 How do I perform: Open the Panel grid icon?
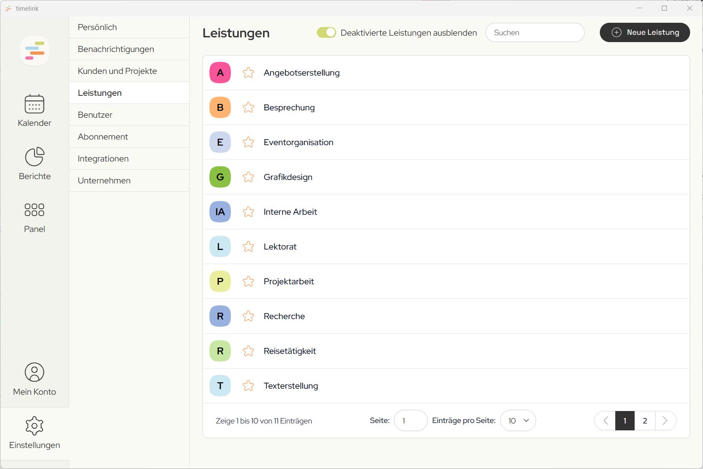point(34,210)
